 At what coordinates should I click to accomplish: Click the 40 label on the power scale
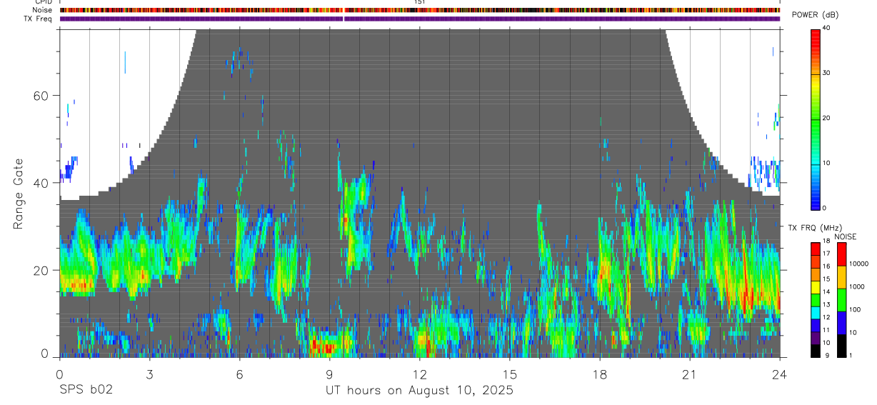[827, 27]
